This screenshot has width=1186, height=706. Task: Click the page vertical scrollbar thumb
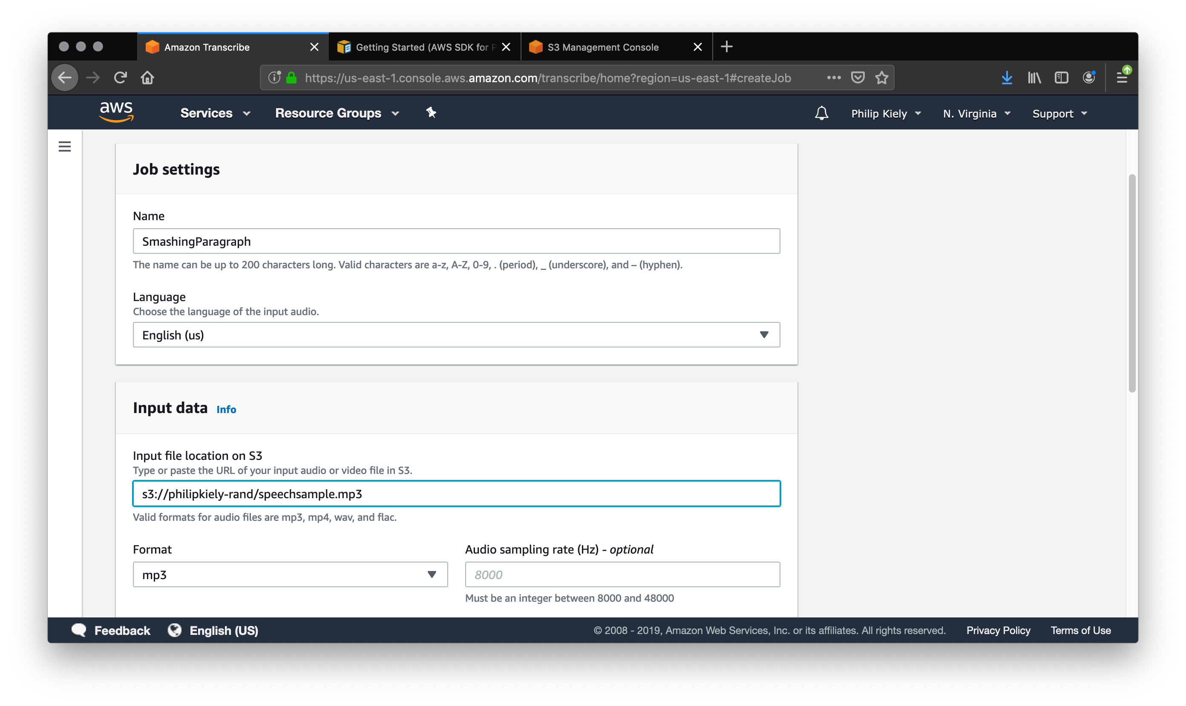click(x=1132, y=283)
